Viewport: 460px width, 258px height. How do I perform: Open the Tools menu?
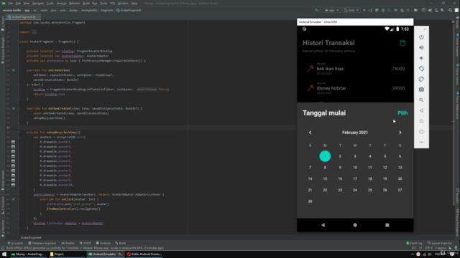tap(103, 4)
